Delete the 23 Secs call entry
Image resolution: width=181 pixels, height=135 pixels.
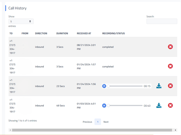tap(170, 86)
